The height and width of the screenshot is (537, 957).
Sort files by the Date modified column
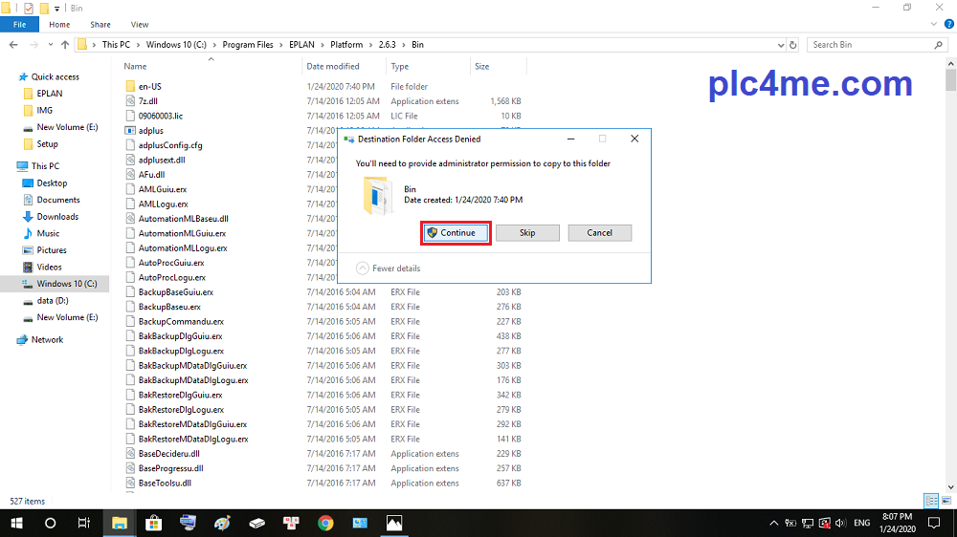tap(333, 67)
